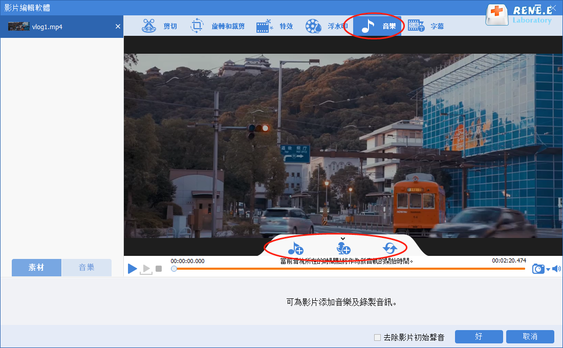Image resolution: width=563 pixels, height=348 pixels.
Task: Click the film effects icon
Action: click(x=265, y=26)
